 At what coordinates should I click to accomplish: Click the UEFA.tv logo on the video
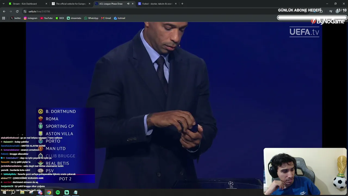point(304,32)
